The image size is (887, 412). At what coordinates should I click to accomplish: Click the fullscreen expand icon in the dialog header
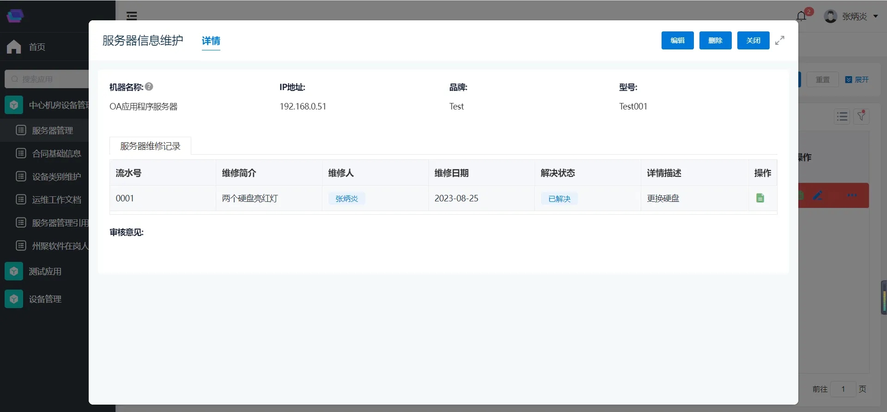point(780,41)
